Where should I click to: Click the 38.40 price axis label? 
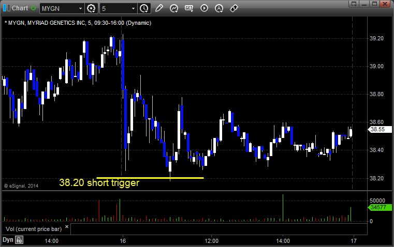click(376, 150)
